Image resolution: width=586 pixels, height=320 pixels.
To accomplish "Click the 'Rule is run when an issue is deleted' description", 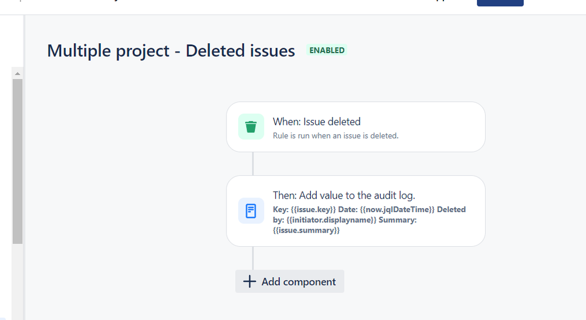I will coord(336,136).
